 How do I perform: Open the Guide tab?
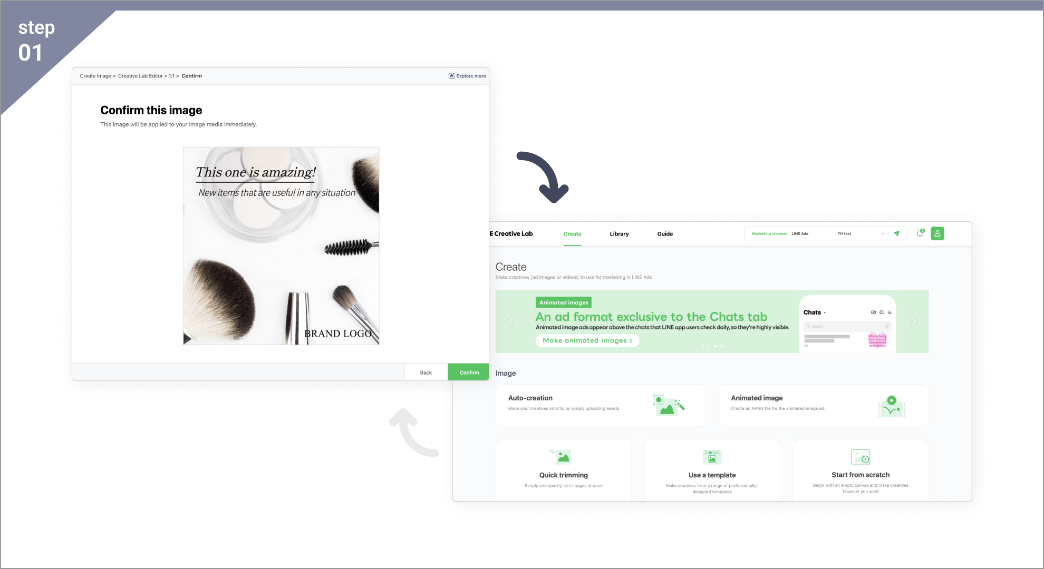[x=665, y=234]
